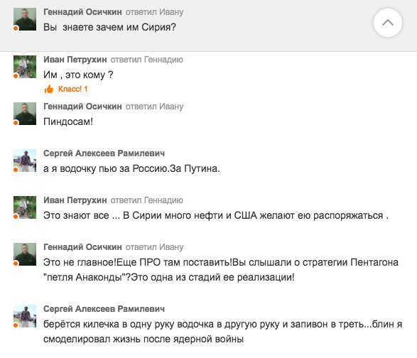Viewport: 417px width, 358px height.
Task: Click comment text 'Им , это кому ?'
Action: pyautogui.click(x=78, y=75)
